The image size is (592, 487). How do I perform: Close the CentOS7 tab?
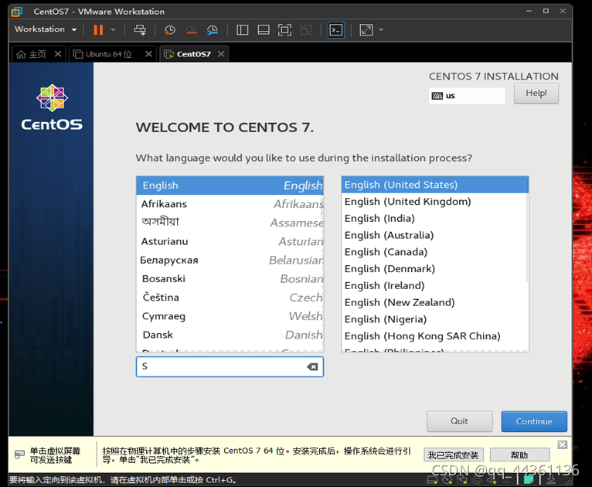pos(221,54)
